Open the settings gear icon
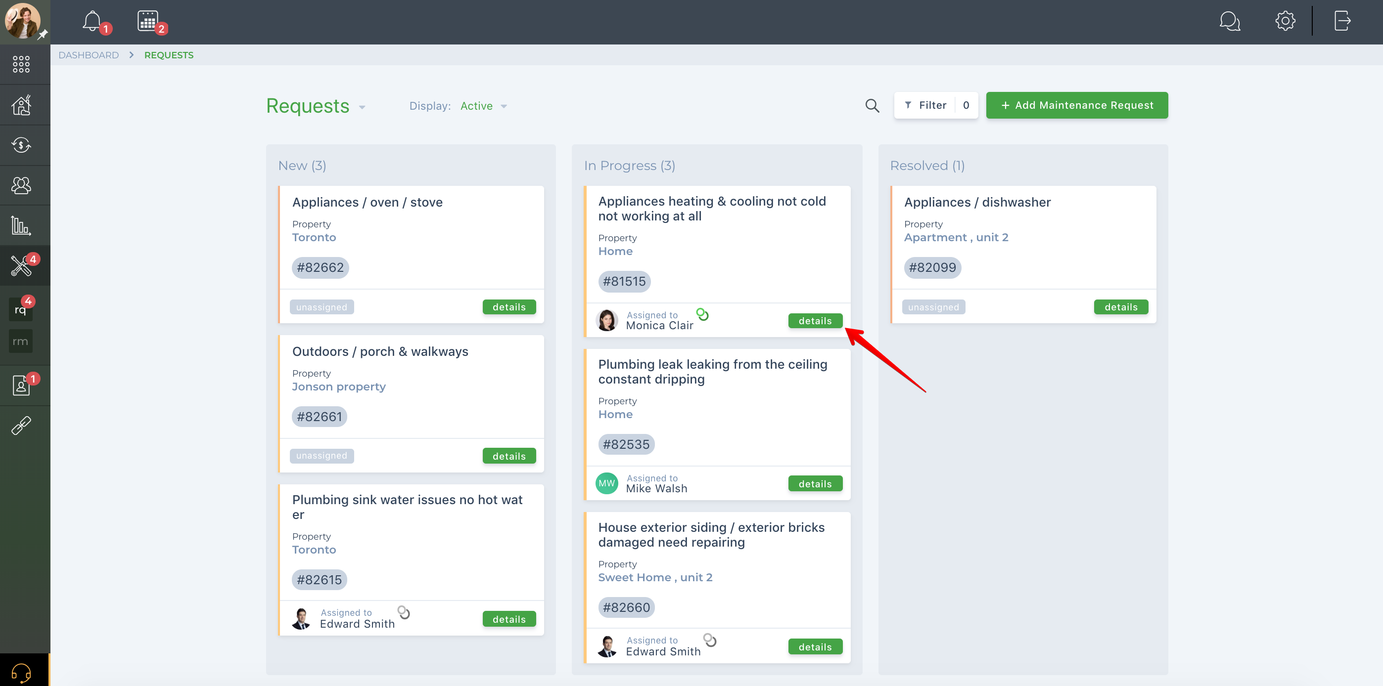1383x686 pixels. [1285, 21]
